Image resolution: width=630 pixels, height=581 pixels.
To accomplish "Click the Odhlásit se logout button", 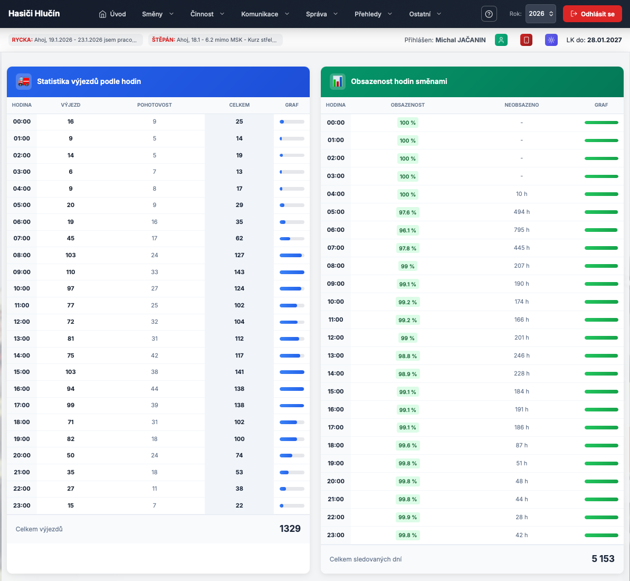I will (x=592, y=14).
